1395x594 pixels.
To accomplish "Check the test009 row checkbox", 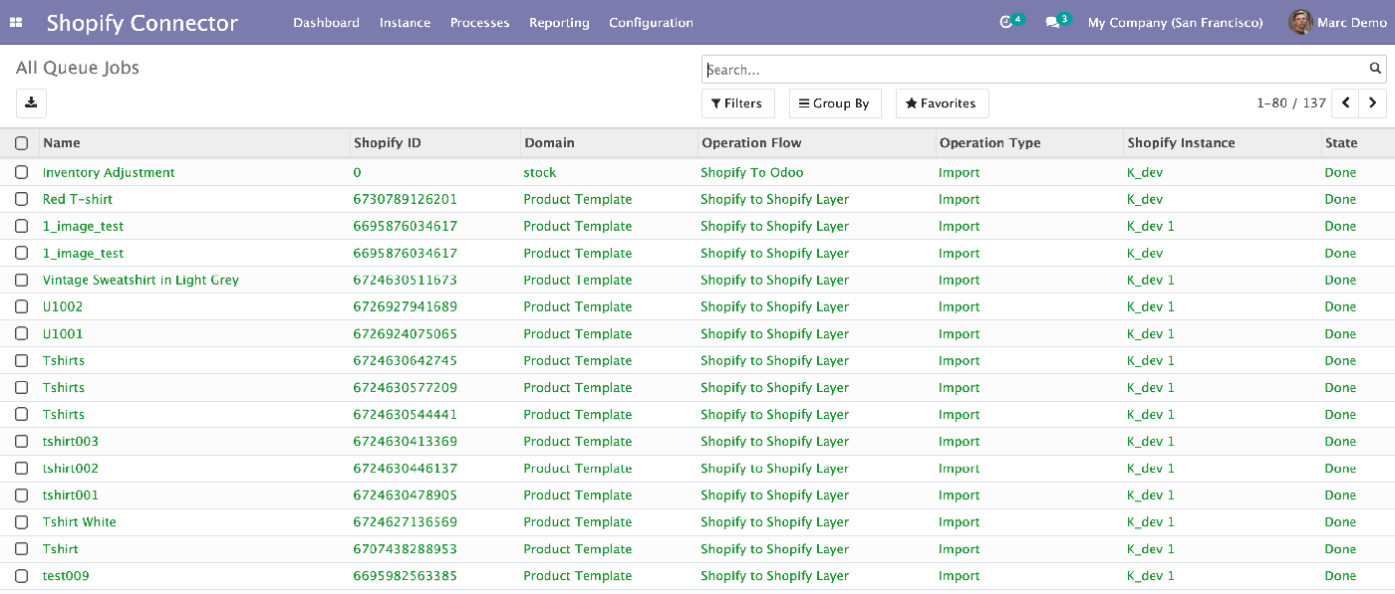I will (x=21, y=575).
